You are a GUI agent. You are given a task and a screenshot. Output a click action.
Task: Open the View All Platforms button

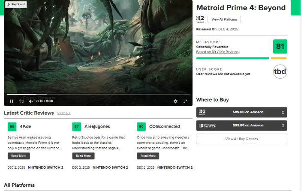(224, 19)
